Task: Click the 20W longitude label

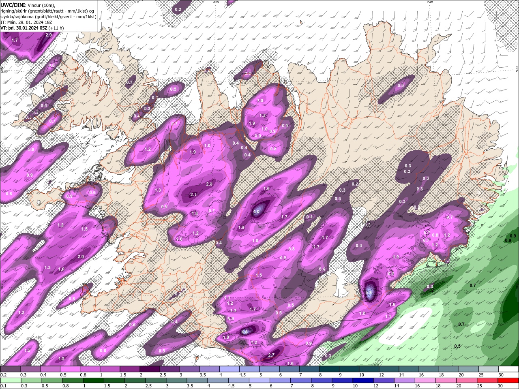Action: 216,2
